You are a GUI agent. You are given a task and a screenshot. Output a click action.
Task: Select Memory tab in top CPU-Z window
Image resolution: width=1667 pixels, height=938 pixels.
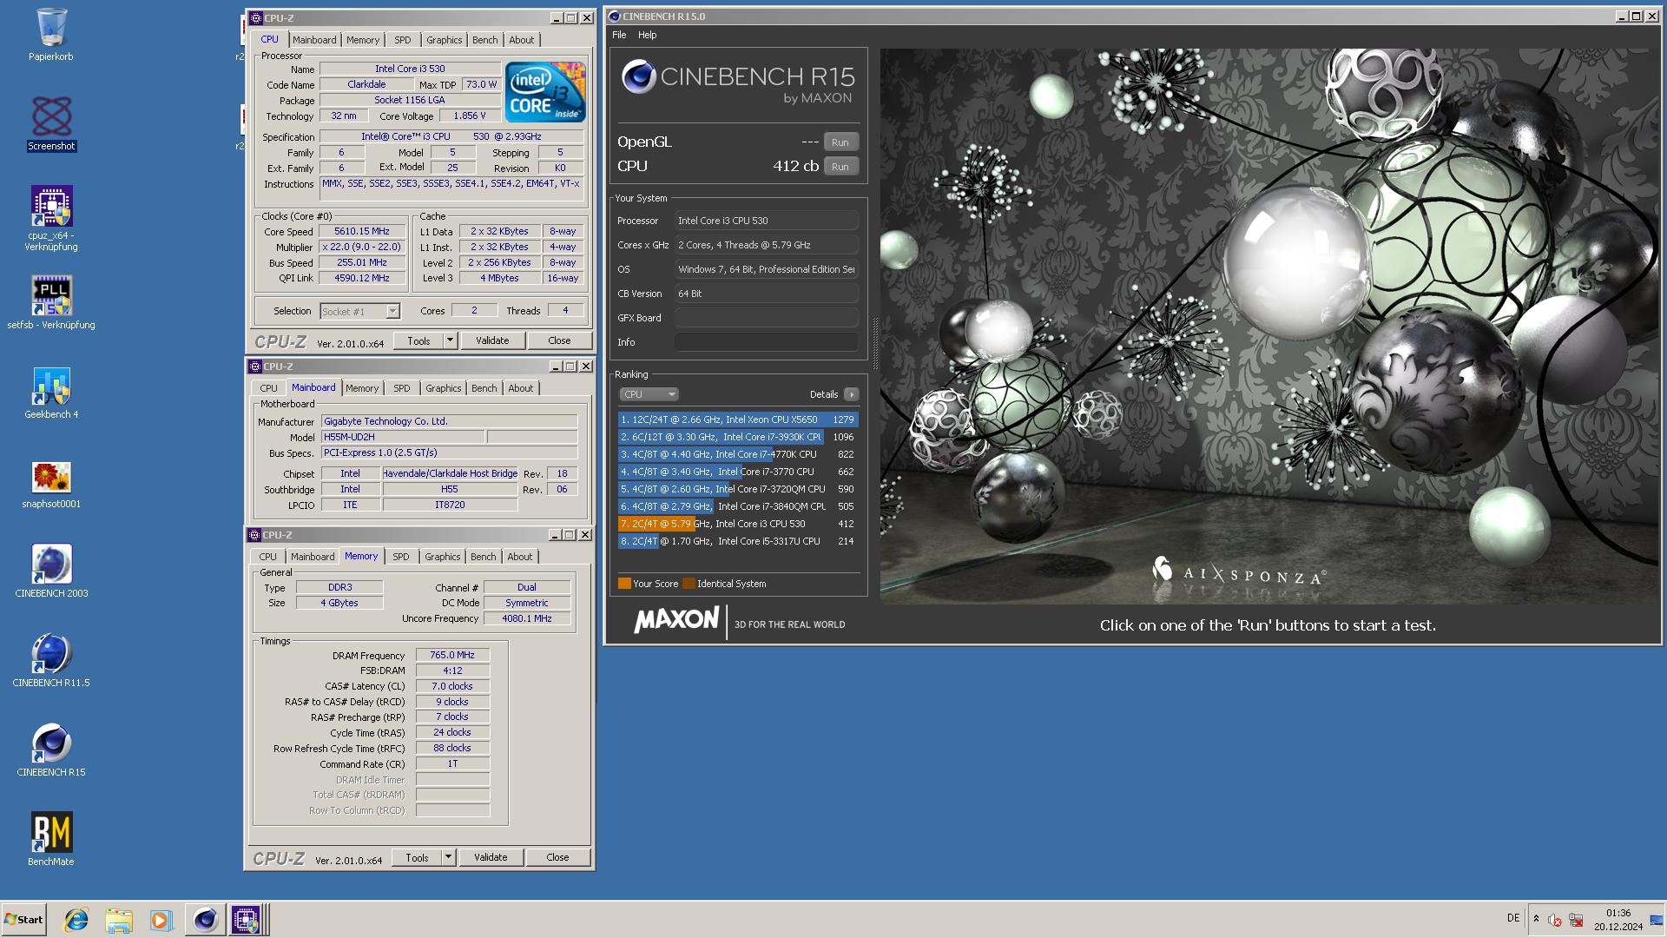coord(363,40)
